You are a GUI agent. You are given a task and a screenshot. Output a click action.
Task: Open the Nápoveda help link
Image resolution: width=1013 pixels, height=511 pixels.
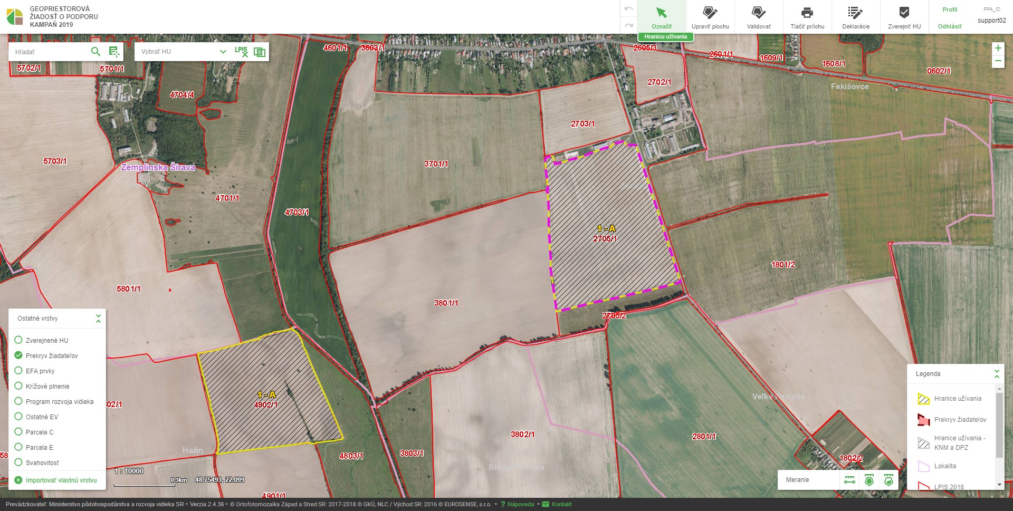pyautogui.click(x=521, y=504)
